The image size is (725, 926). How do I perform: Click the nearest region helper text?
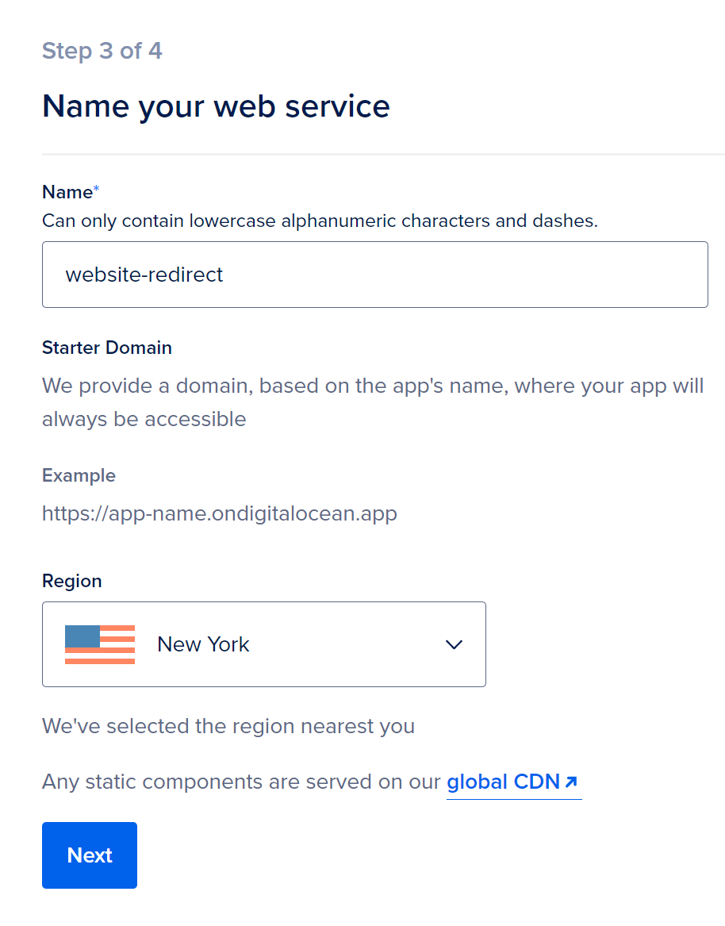click(228, 725)
